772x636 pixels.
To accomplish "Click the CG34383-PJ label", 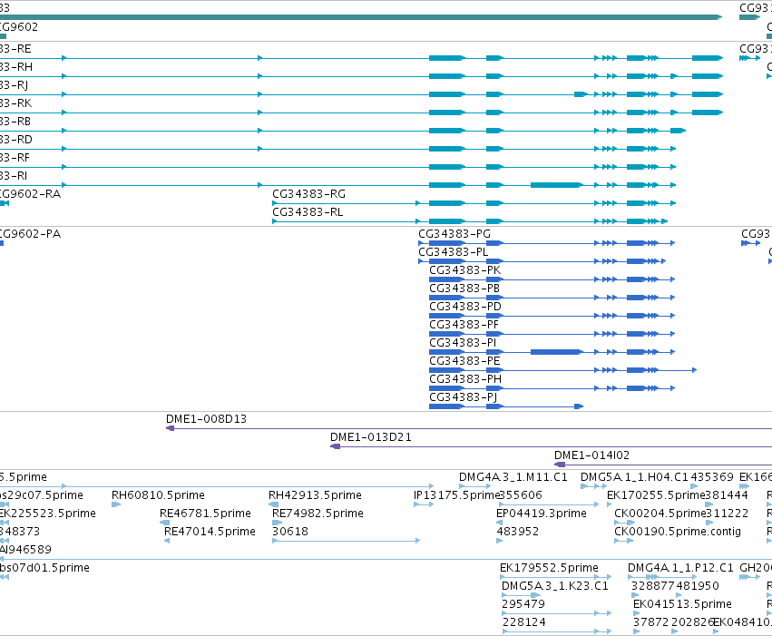I will pyautogui.click(x=464, y=397).
